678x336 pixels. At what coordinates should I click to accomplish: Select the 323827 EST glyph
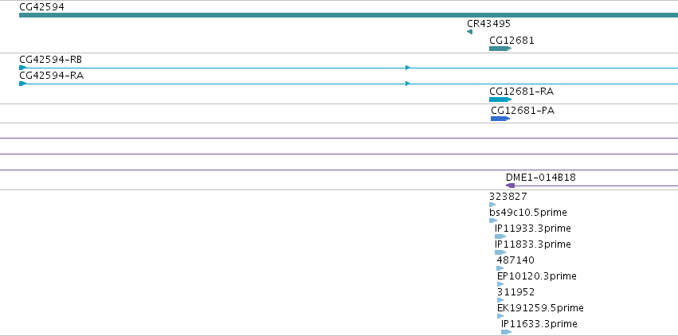click(x=492, y=205)
